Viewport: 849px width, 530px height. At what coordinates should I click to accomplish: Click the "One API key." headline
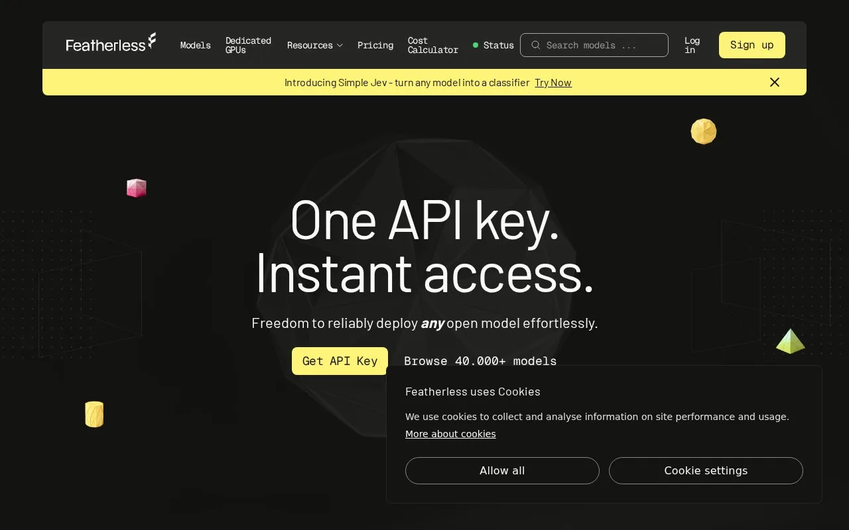(424, 221)
